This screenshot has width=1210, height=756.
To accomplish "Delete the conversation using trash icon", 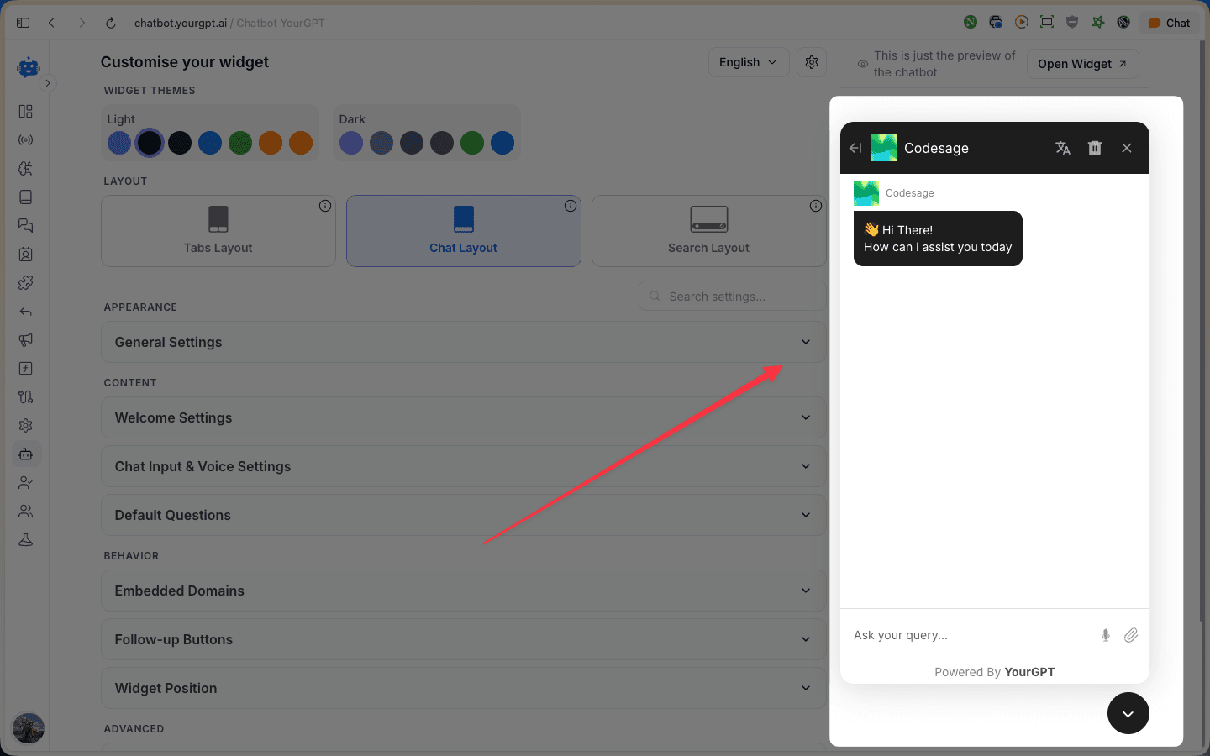I will point(1094,148).
